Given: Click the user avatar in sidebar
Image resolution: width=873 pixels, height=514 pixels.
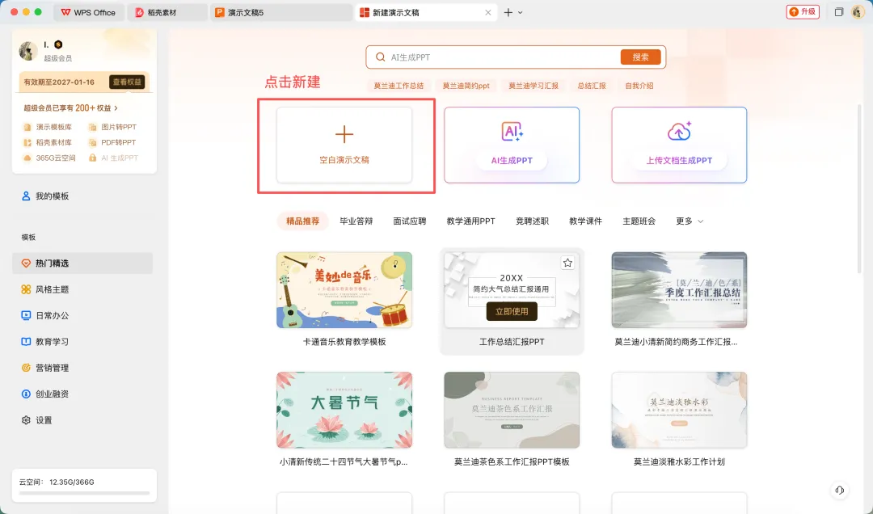Looking at the screenshot, I should coord(28,51).
